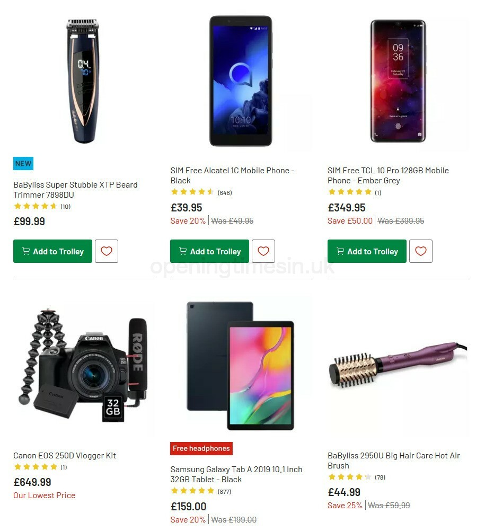This screenshot has width=485, height=531.
Task: Add the Alcatel 1C to Trolley
Action: [209, 251]
